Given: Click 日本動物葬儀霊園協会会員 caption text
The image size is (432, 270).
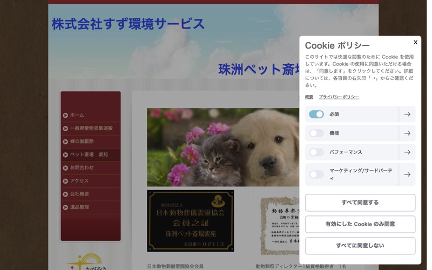Looking at the screenshot, I should [x=175, y=266].
